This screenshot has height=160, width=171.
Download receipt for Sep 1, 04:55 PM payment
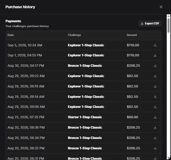pyautogui.click(x=155, y=55)
